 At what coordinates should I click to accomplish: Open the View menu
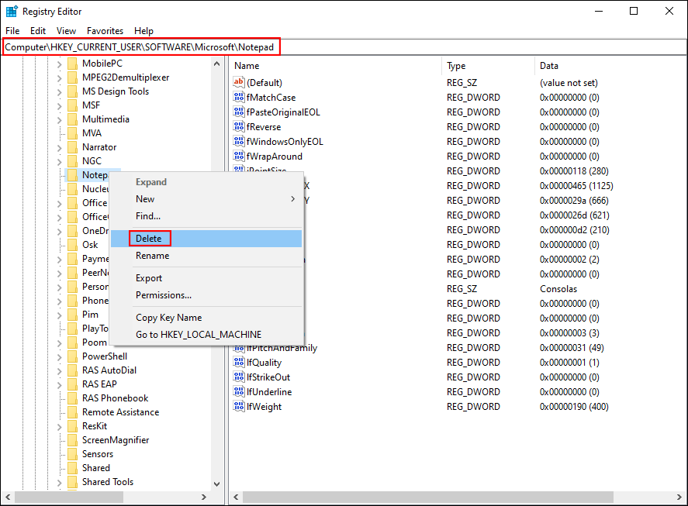coord(66,31)
